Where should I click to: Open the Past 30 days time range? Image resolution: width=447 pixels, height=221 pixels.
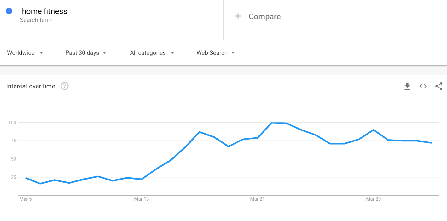(x=86, y=53)
